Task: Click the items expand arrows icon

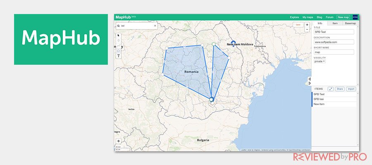Action: (331, 89)
